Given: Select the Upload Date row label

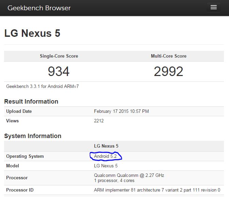Looking at the screenshot, I should point(19,111).
